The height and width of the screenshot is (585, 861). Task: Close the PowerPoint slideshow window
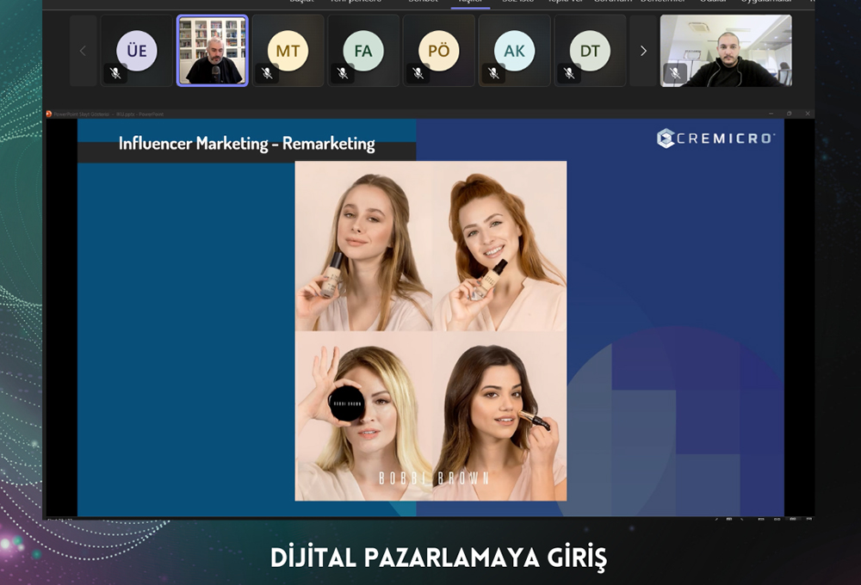808,114
